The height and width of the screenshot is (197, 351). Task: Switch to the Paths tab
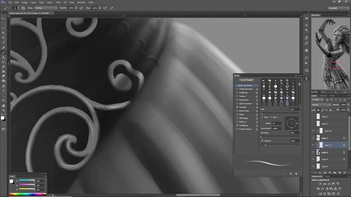click(332, 96)
